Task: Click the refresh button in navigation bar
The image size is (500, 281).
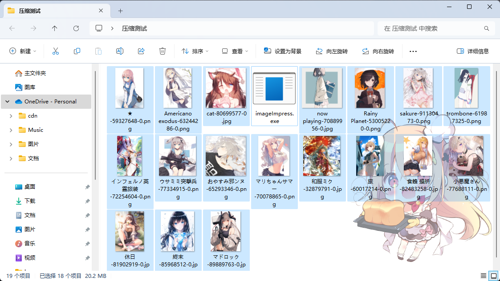Action: coord(76,28)
